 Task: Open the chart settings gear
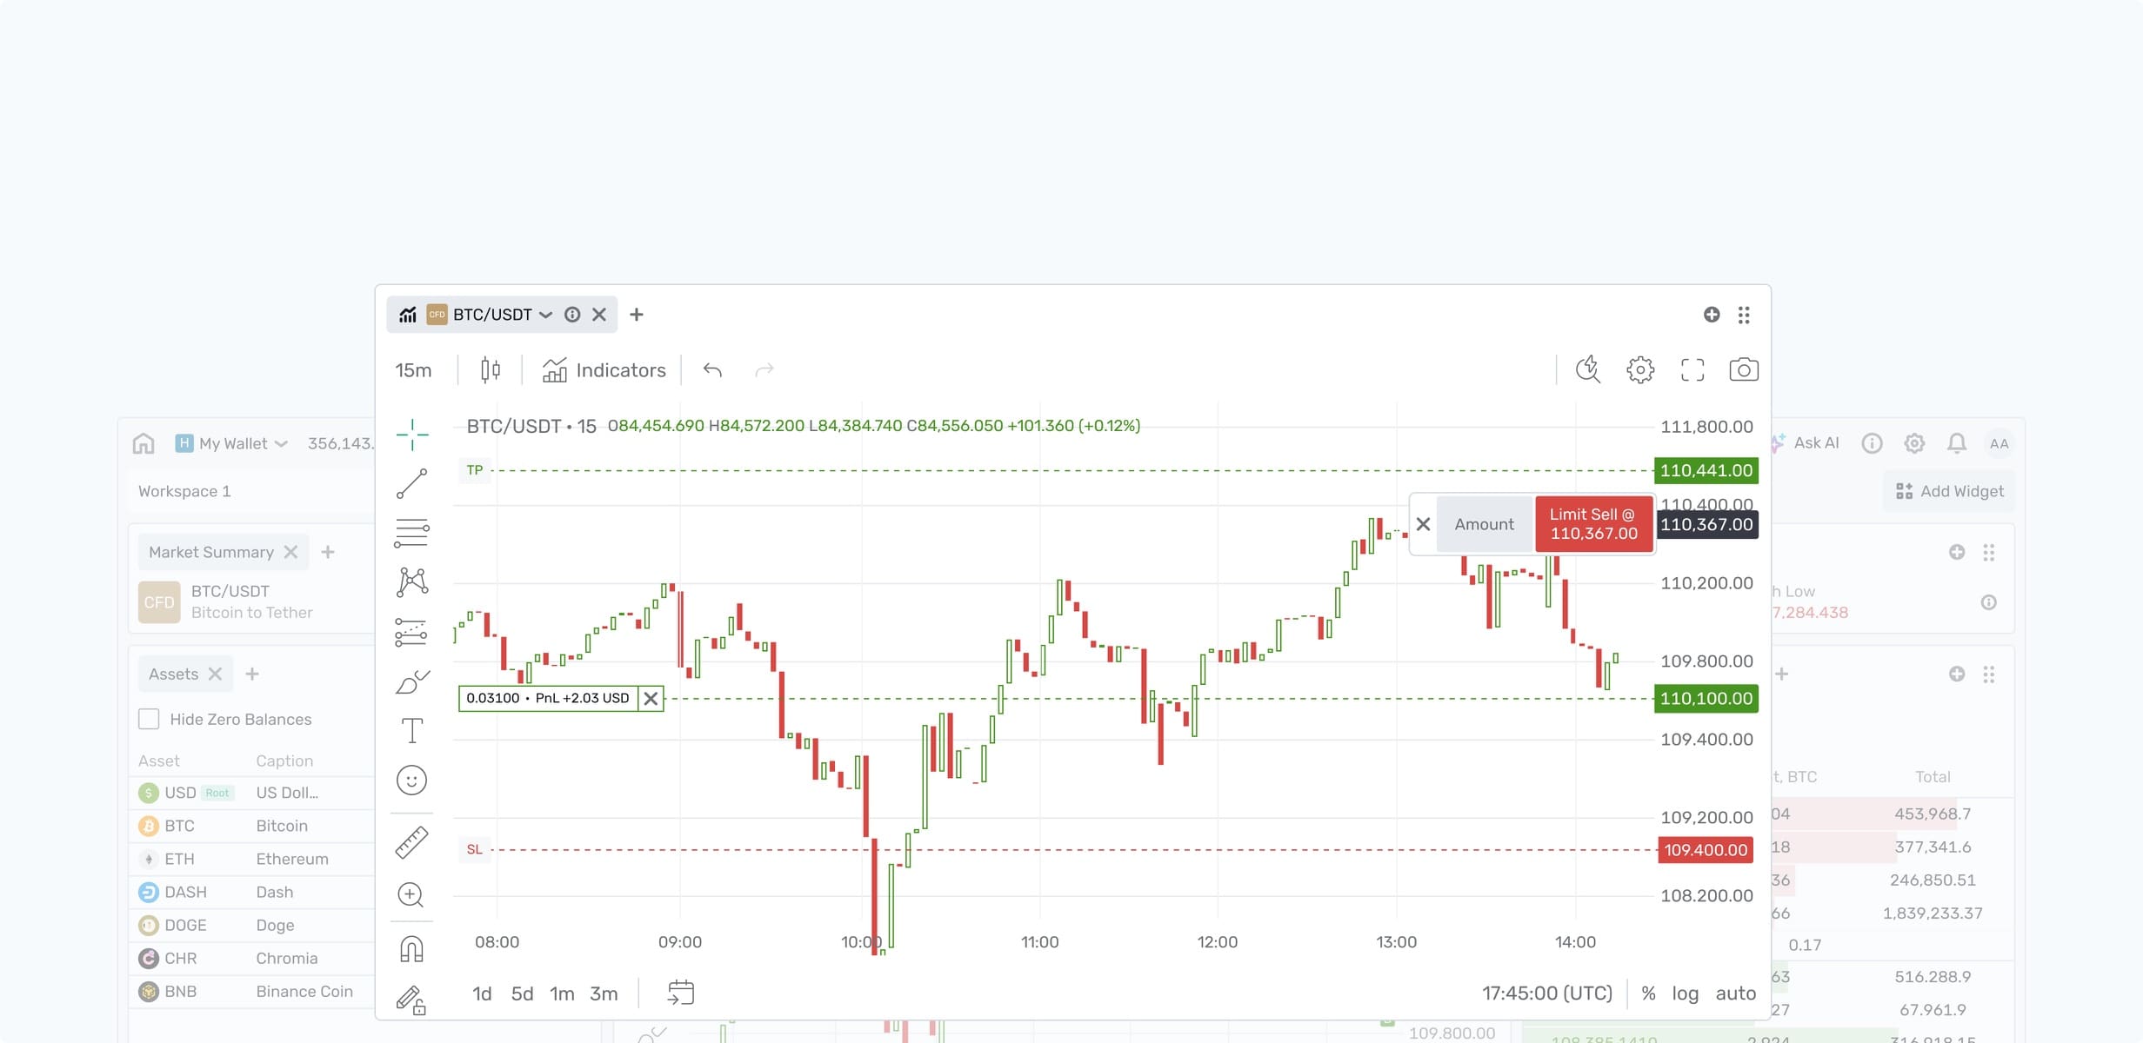pyautogui.click(x=1640, y=369)
